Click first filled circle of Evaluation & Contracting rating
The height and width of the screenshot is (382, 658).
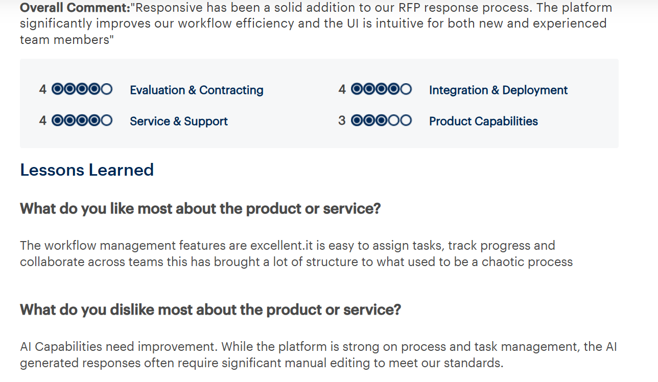click(58, 89)
